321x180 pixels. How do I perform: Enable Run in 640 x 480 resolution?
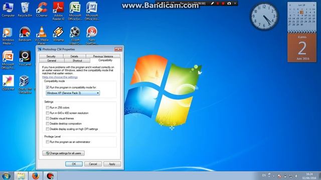(x=48, y=113)
